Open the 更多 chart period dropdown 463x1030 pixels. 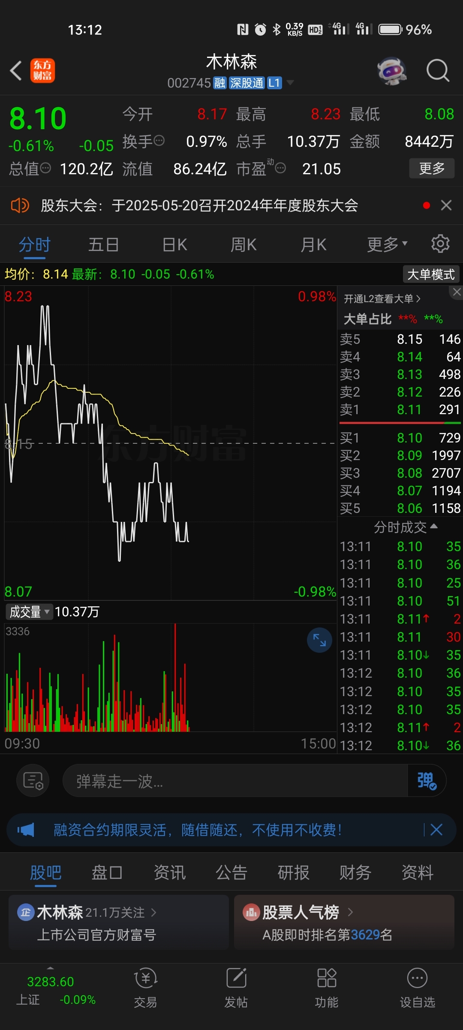point(387,244)
